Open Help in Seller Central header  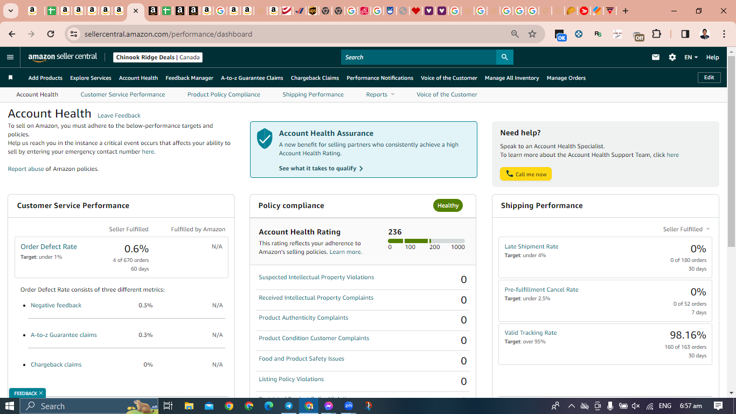[712, 57]
